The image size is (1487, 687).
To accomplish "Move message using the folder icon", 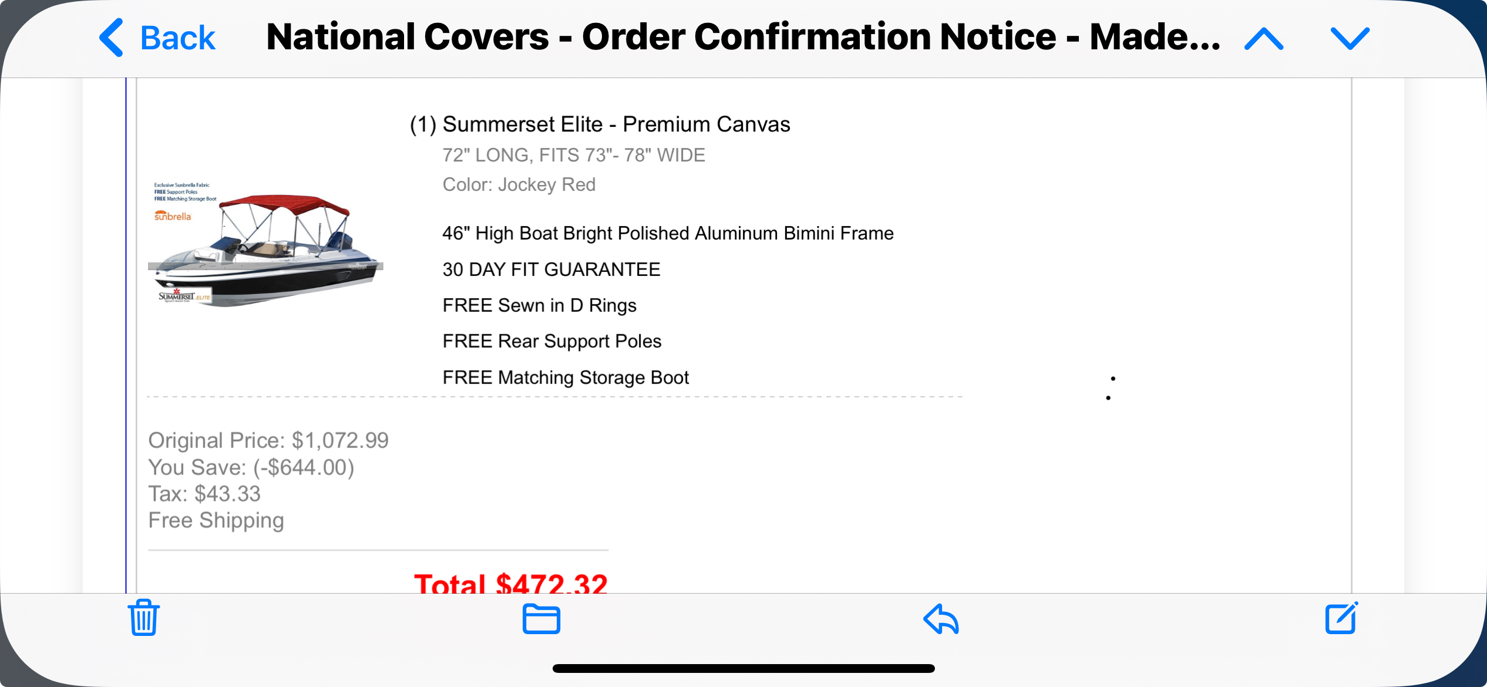I will [x=541, y=619].
